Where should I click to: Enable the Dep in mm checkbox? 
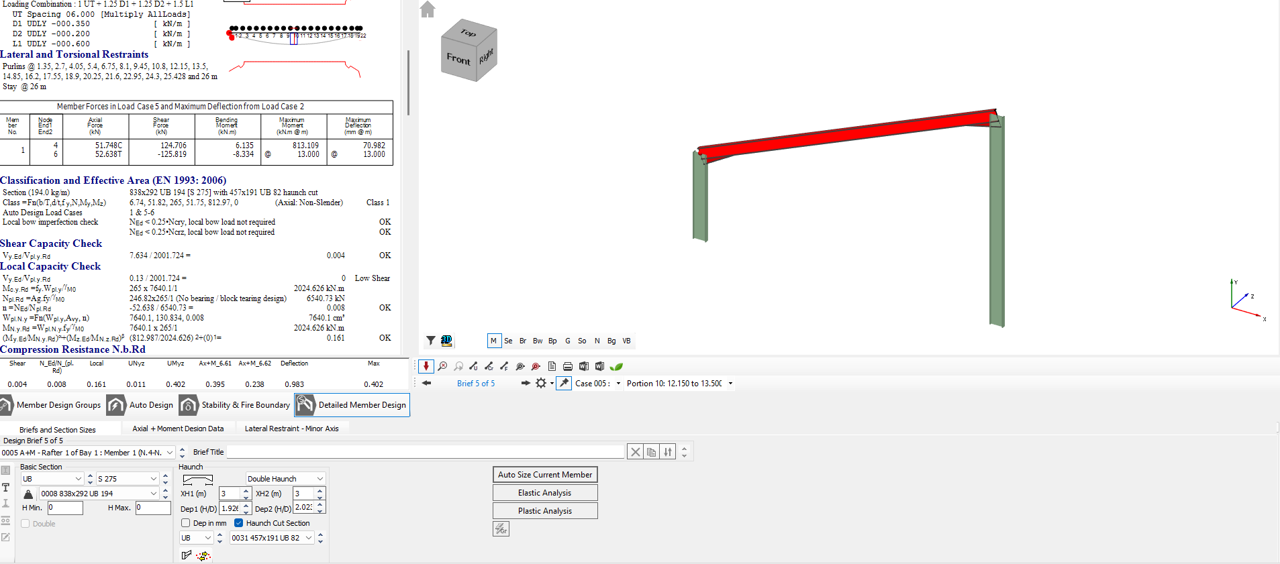(186, 523)
